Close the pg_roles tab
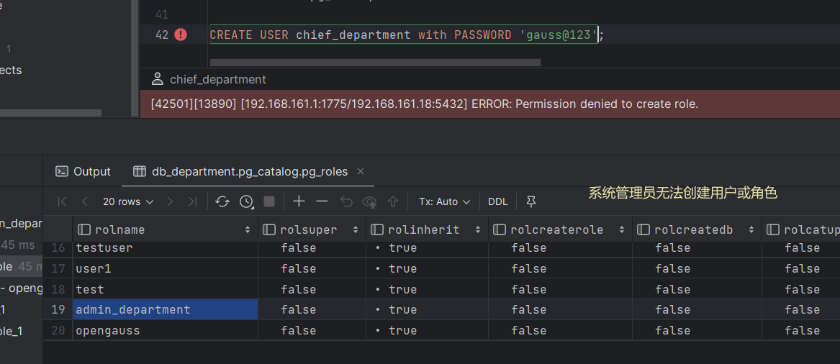Viewport: 840px width, 364px height. click(361, 171)
